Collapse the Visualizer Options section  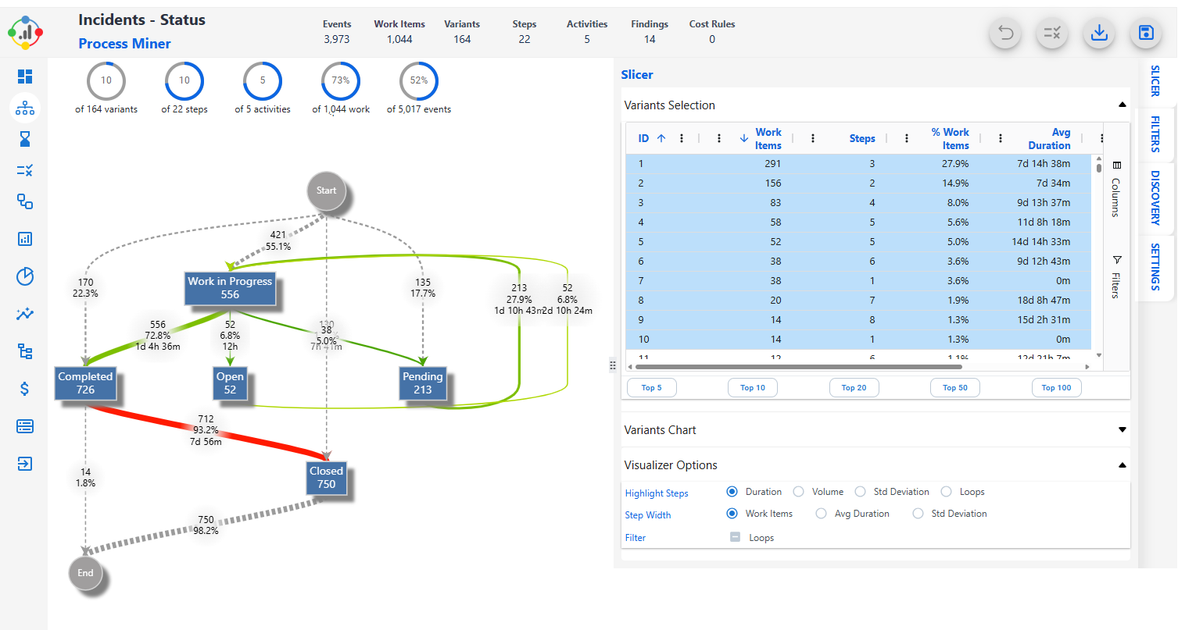coord(1123,465)
